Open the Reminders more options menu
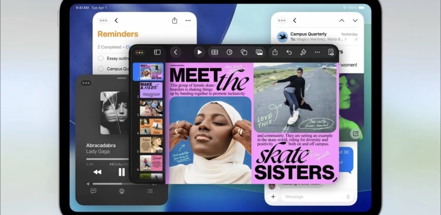The height and width of the screenshot is (215, 441). tap(188, 21)
